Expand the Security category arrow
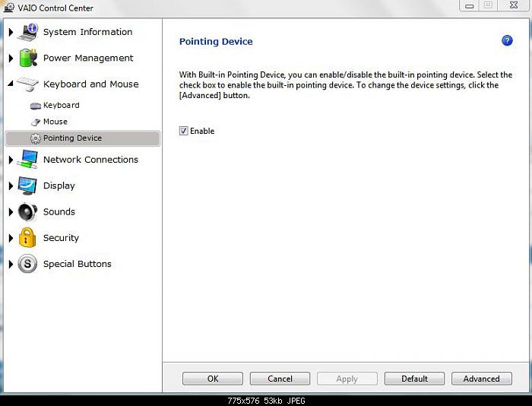Viewport: 532px width, 406px height. click(x=11, y=238)
